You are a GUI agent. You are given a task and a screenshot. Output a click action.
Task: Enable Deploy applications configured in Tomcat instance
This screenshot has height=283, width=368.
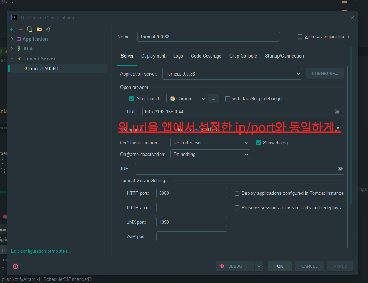tap(237, 193)
